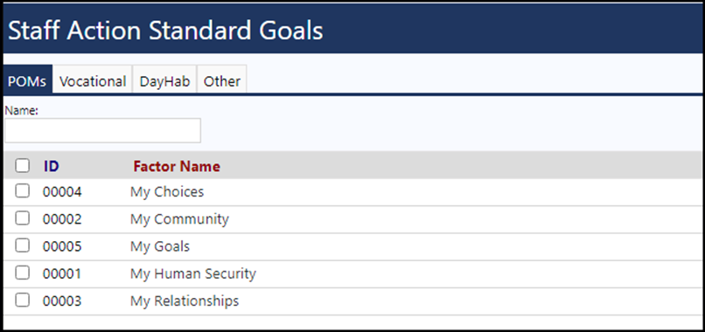
Task: Open the My Choices factor entry
Action: pos(167,192)
